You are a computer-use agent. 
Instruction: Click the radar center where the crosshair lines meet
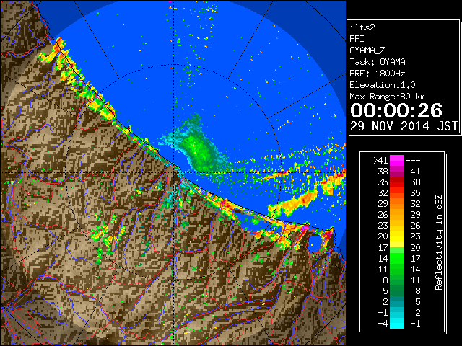point(174,173)
